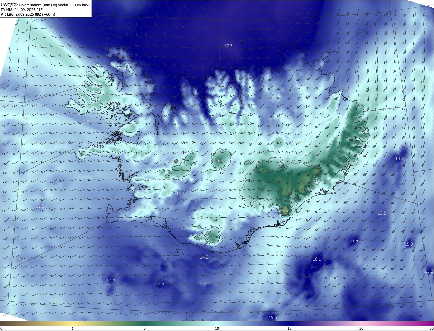Click the 14.8 value on the map
The height and width of the screenshot is (331, 434).
coord(399,159)
